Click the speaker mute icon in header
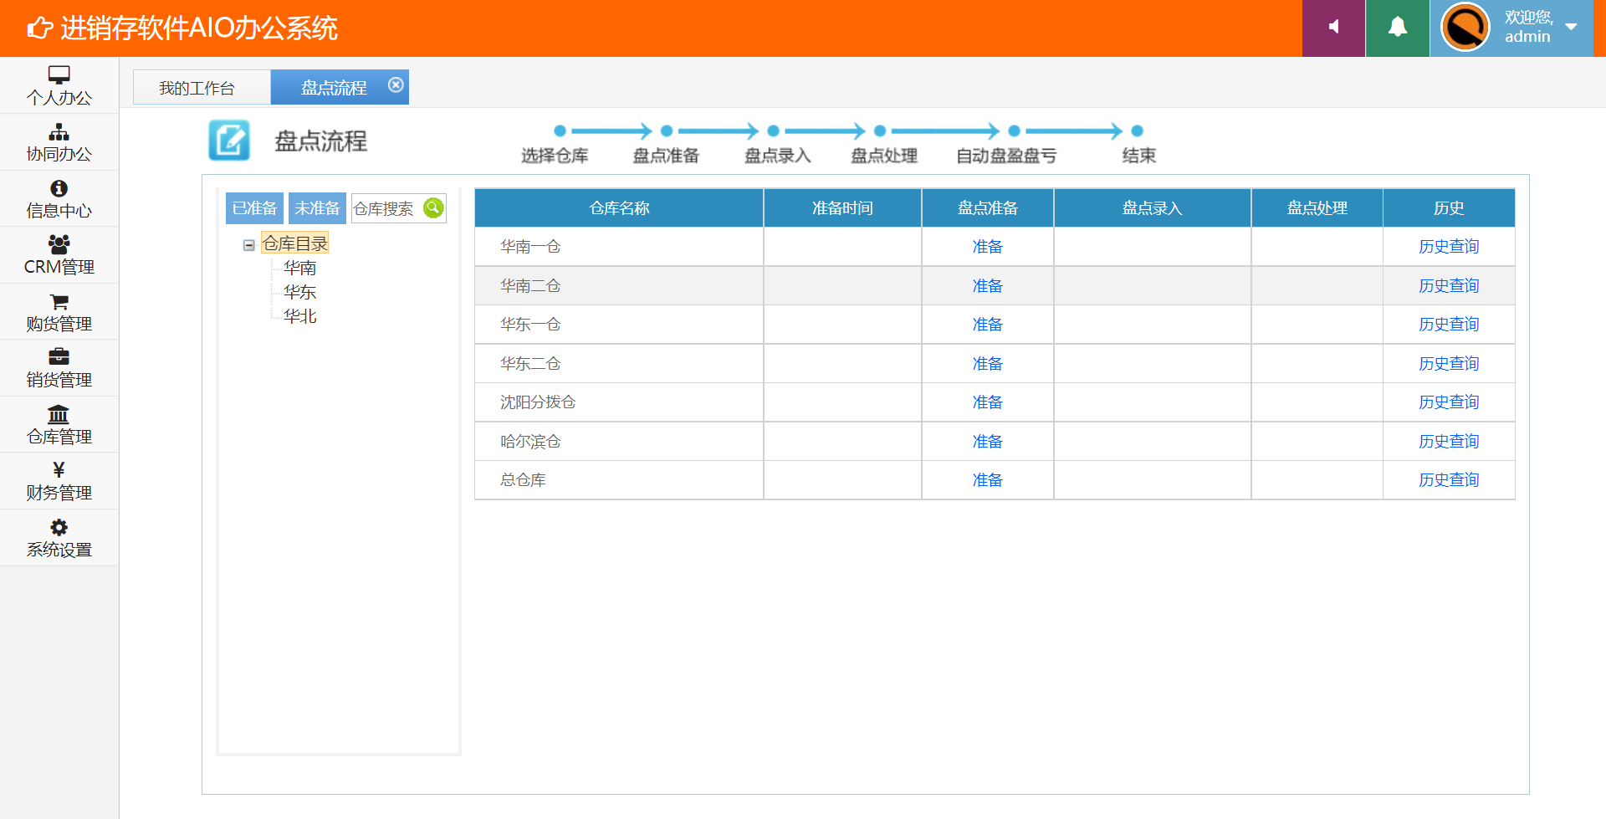This screenshot has width=1606, height=819. pos(1333,28)
